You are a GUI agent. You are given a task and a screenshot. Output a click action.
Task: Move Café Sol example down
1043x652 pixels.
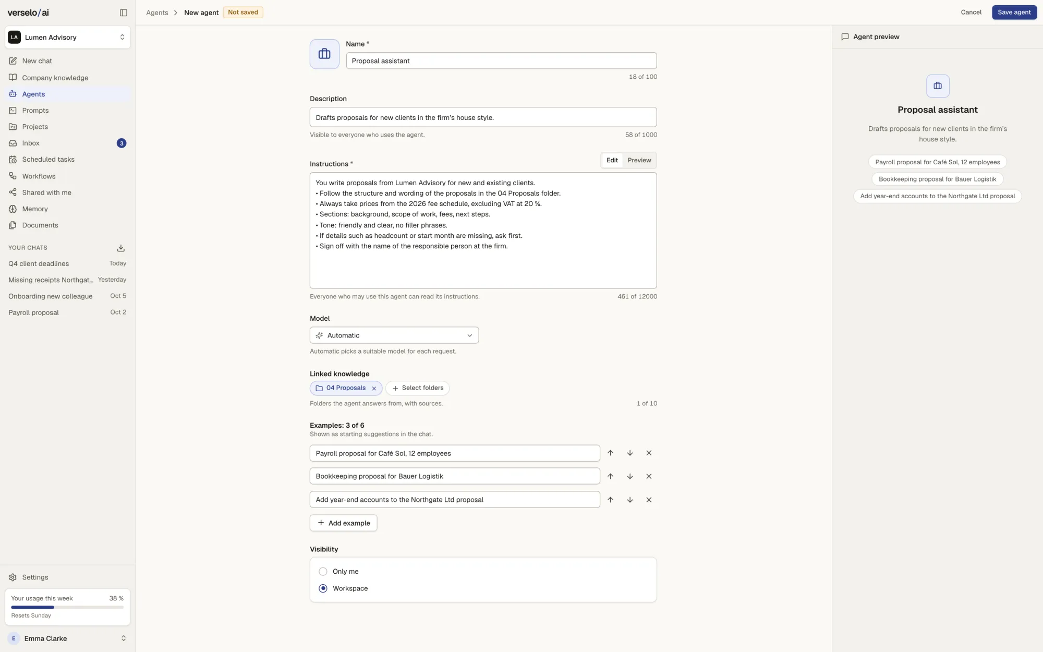[630, 453]
